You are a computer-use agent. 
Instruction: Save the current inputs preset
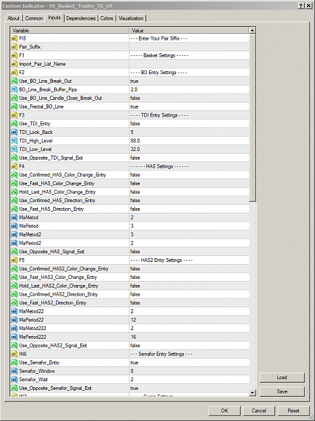[x=282, y=391]
